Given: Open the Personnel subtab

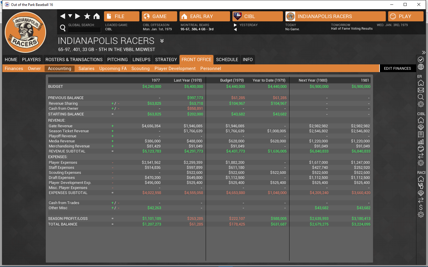Looking at the screenshot, I should pyautogui.click(x=211, y=69).
